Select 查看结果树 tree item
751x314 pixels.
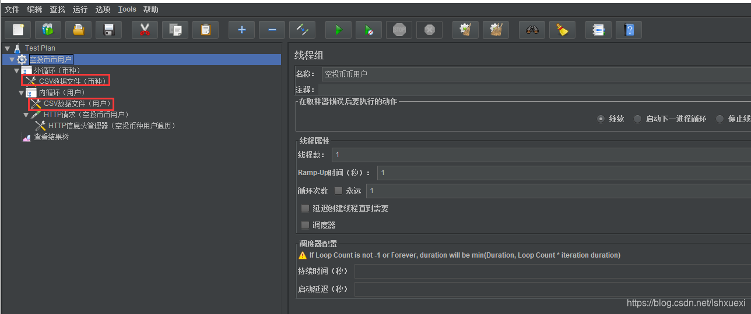pyautogui.click(x=51, y=137)
